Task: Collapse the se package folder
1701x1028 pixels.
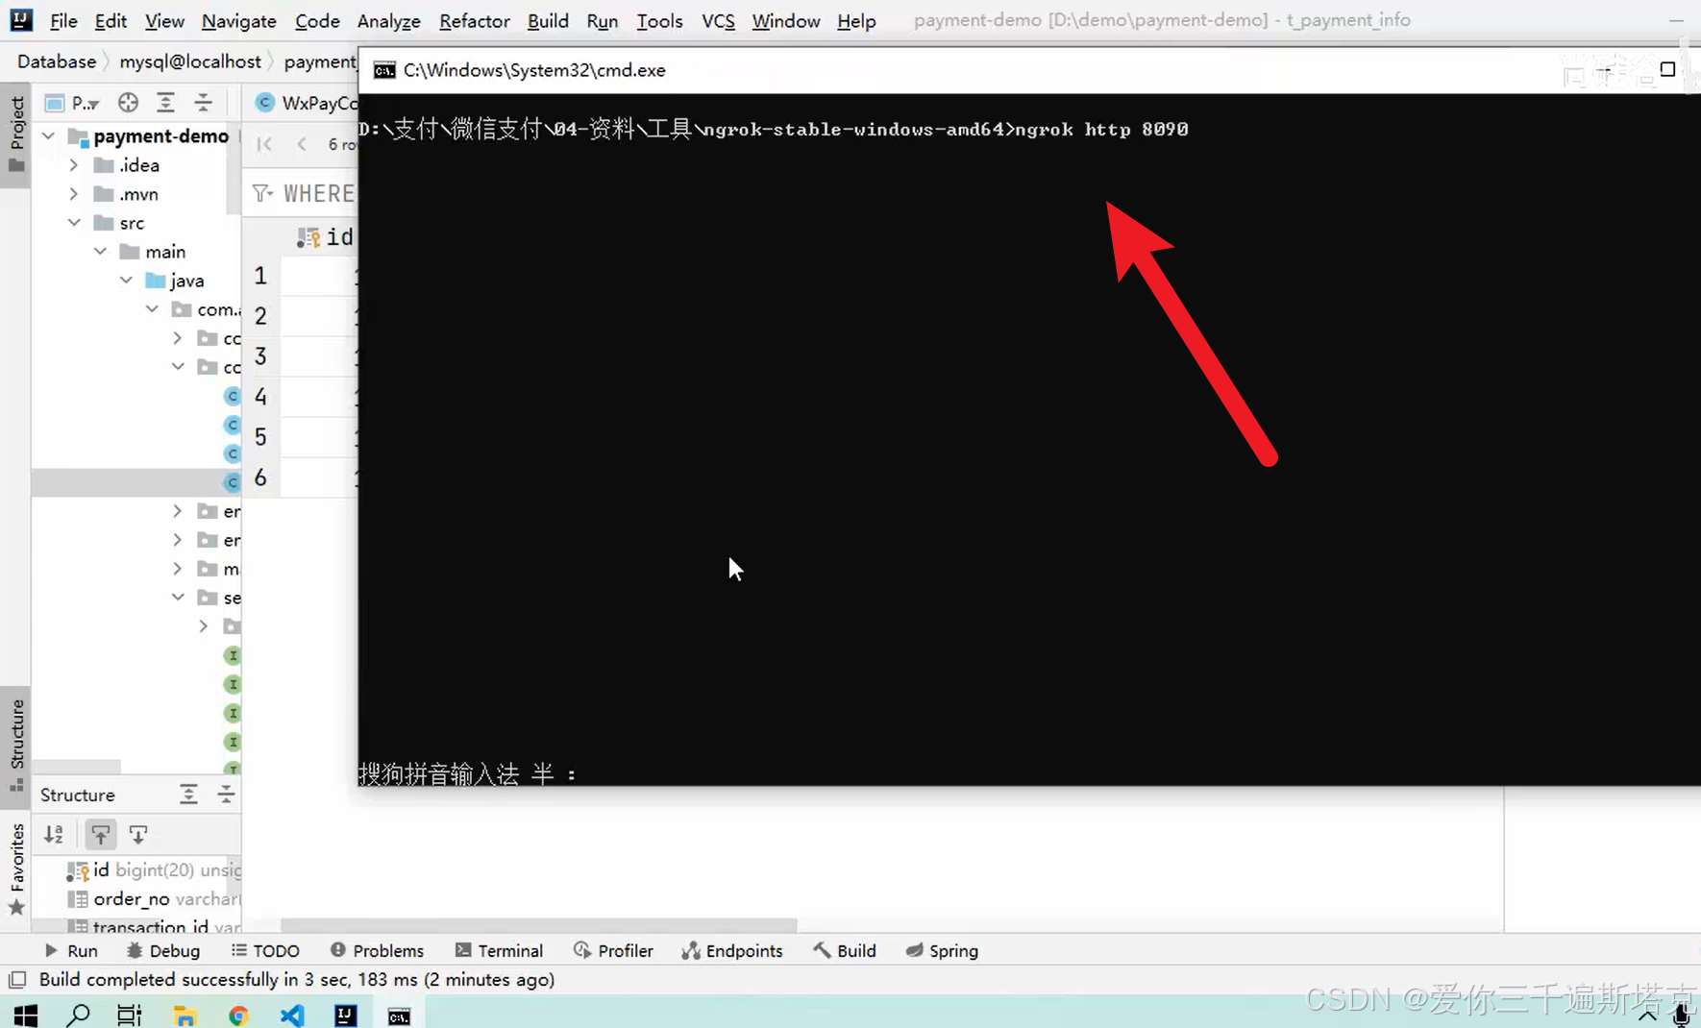Action: click(178, 598)
